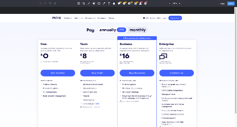Image resolution: width=237 pixels, height=127 pixels.
Task: Click the Contact us button for Enterprise
Action: click(177, 73)
